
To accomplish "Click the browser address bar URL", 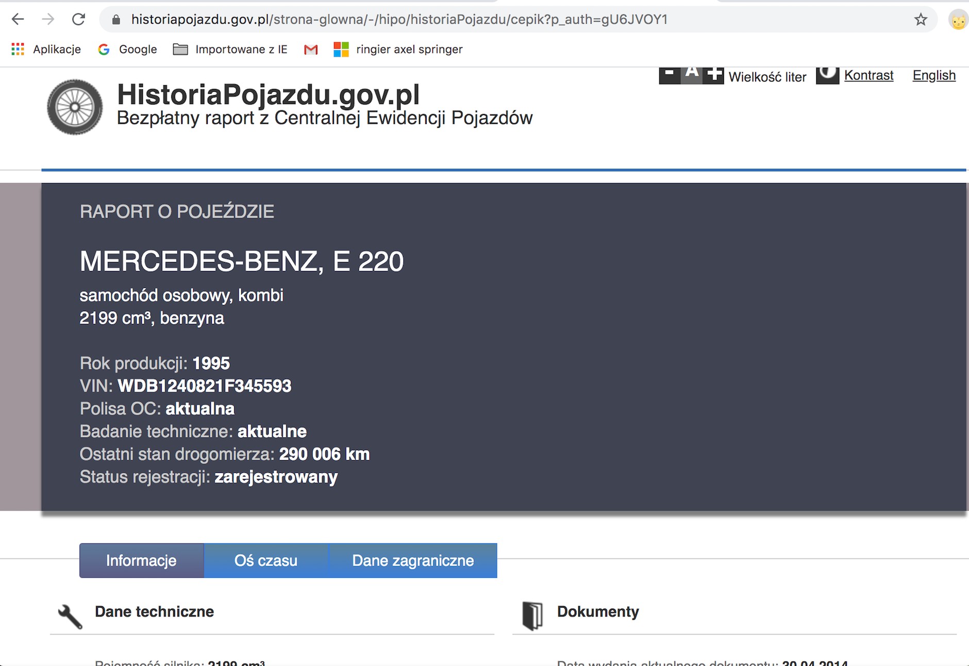I will pyautogui.click(x=399, y=20).
